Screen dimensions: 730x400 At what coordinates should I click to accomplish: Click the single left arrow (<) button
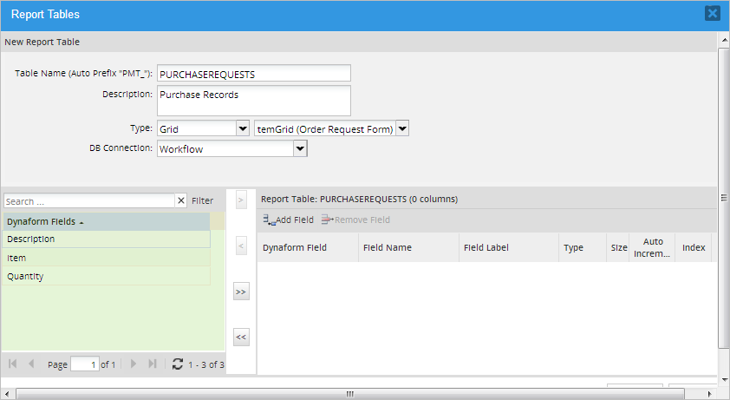click(241, 247)
